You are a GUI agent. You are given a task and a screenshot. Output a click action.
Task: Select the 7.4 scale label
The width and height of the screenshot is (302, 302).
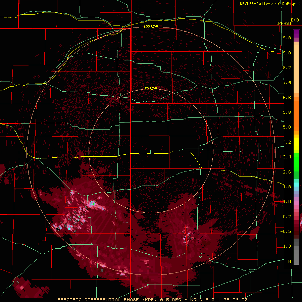coord(287,83)
